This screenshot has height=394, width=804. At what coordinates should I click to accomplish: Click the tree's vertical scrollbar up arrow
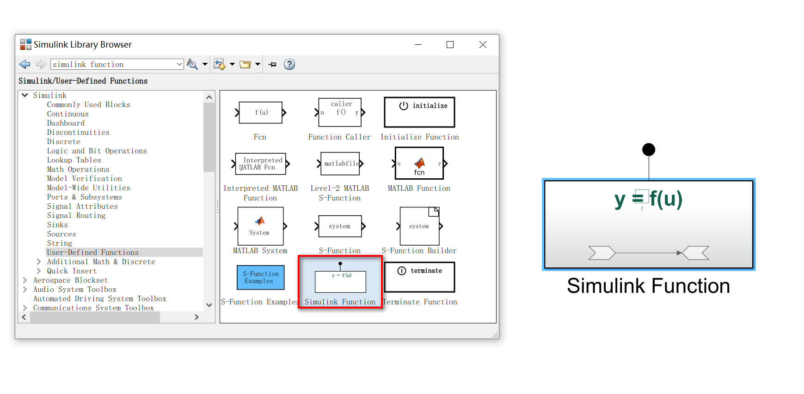(x=209, y=97)
